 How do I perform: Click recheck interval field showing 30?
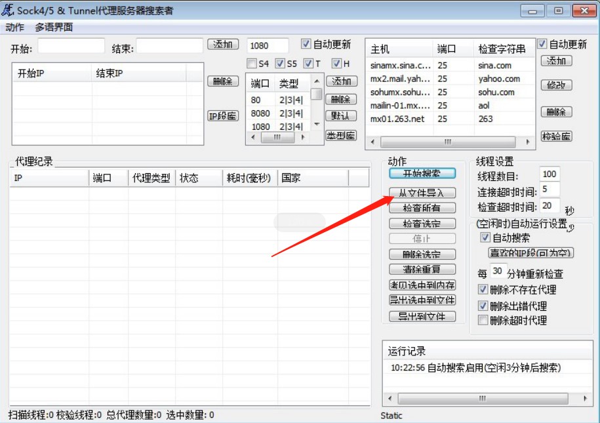498,271
